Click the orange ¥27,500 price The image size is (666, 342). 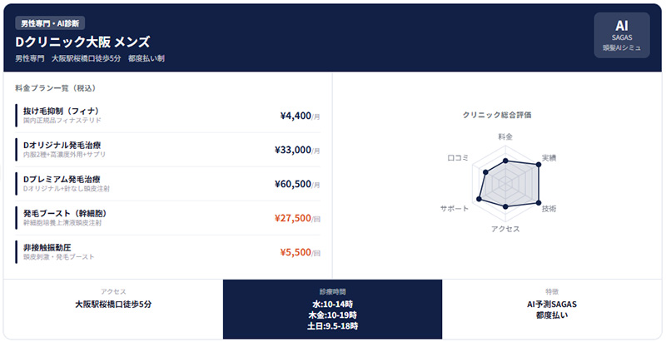295,218
